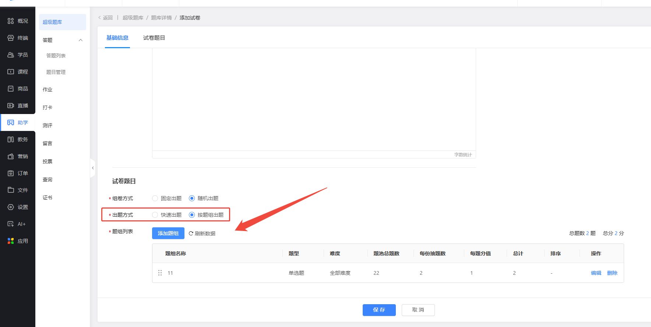
Task: Open 超级题库 in the side menu
Action: click(x=63, y=22)
